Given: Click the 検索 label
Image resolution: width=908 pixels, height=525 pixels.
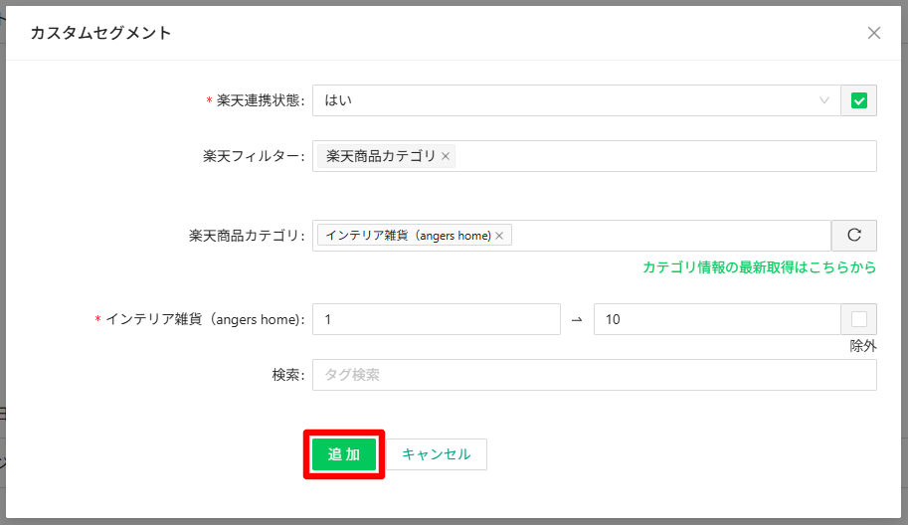Looking at the screenshot, I should pos(287,375).
